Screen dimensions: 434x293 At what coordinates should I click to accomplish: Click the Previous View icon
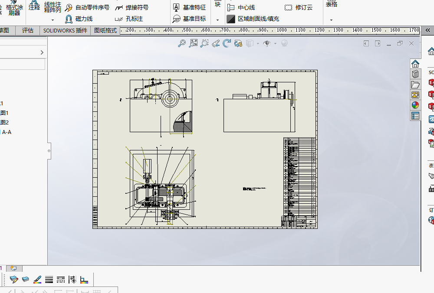(216, 43)
